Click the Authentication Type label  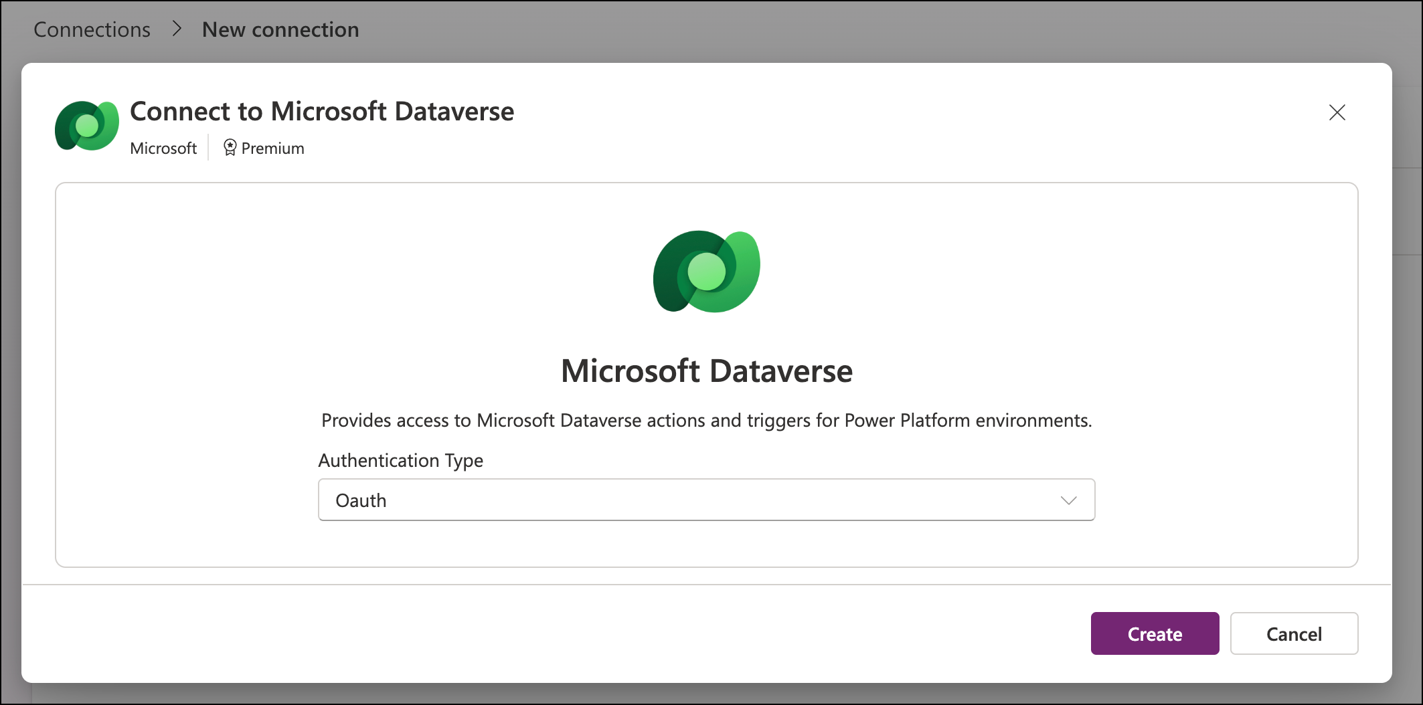[x=400, y=460]
